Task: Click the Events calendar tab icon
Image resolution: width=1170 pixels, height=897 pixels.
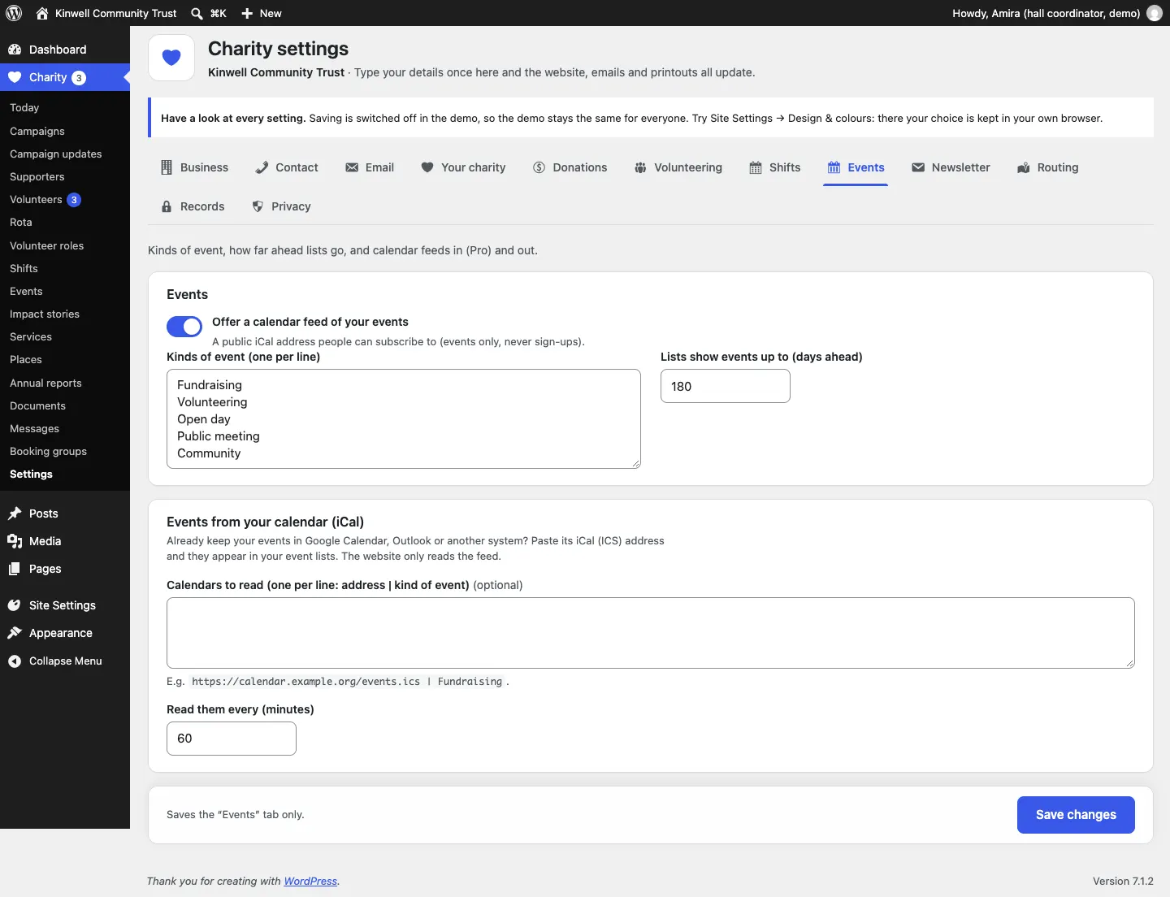Action: pyautogui.click(x=834, y=167)
